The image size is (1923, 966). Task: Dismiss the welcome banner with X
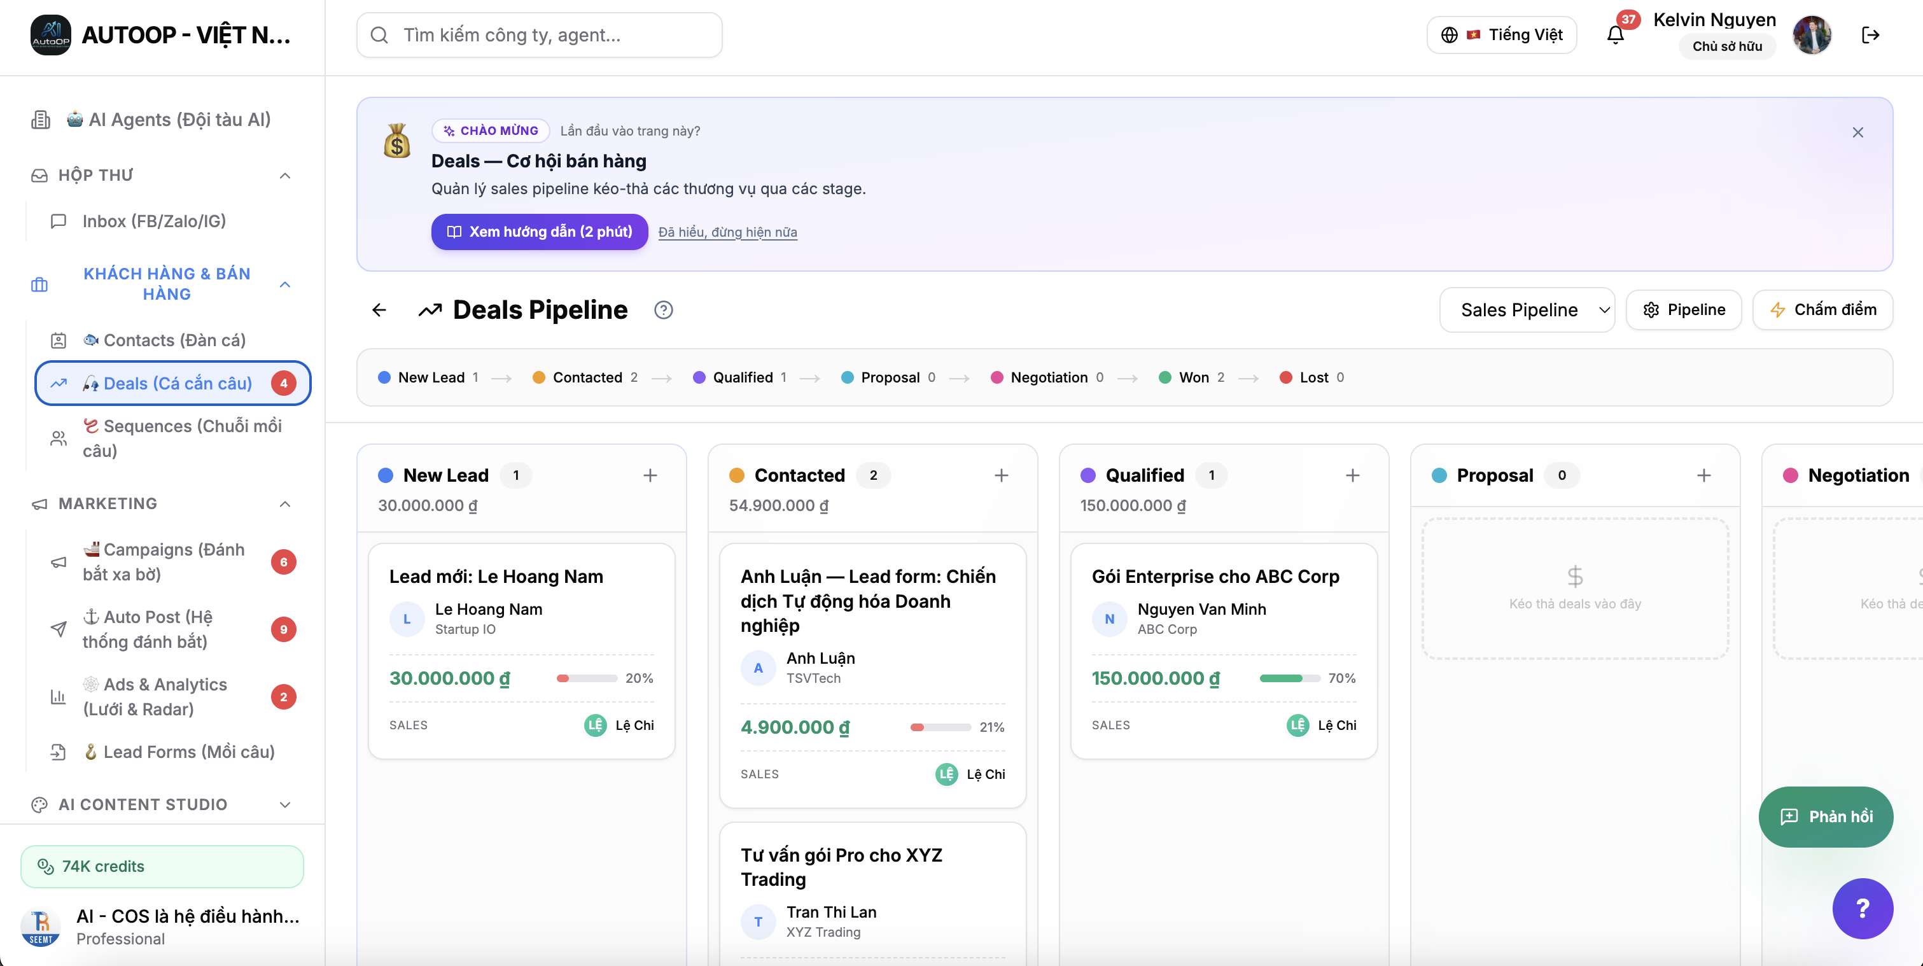pos(1857,132)
